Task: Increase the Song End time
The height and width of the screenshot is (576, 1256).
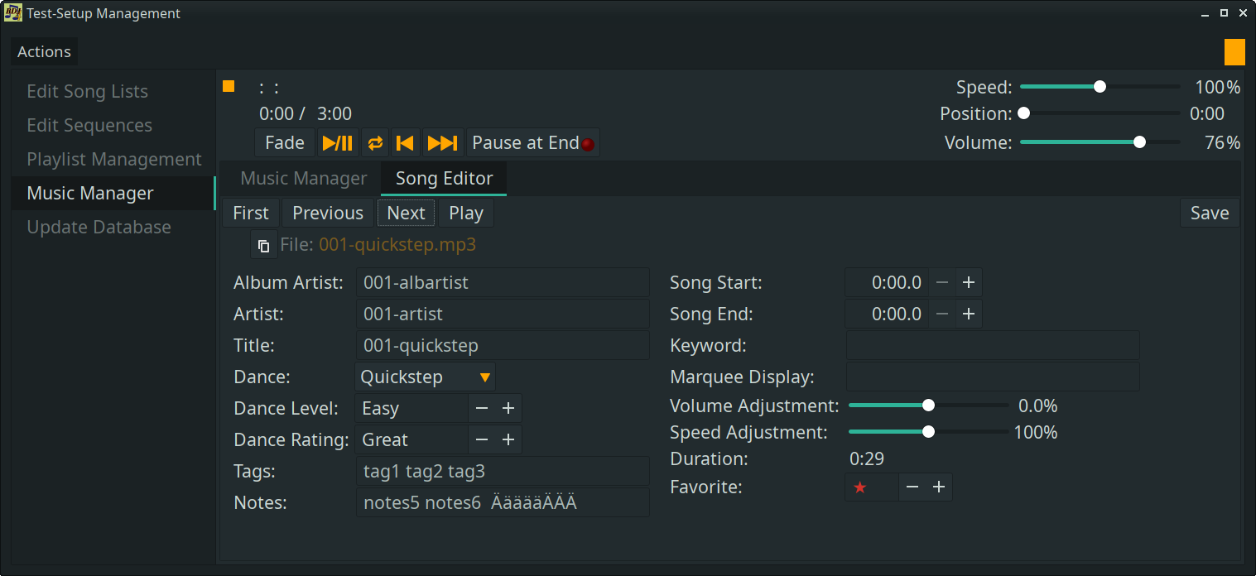Action: (969, 314)
